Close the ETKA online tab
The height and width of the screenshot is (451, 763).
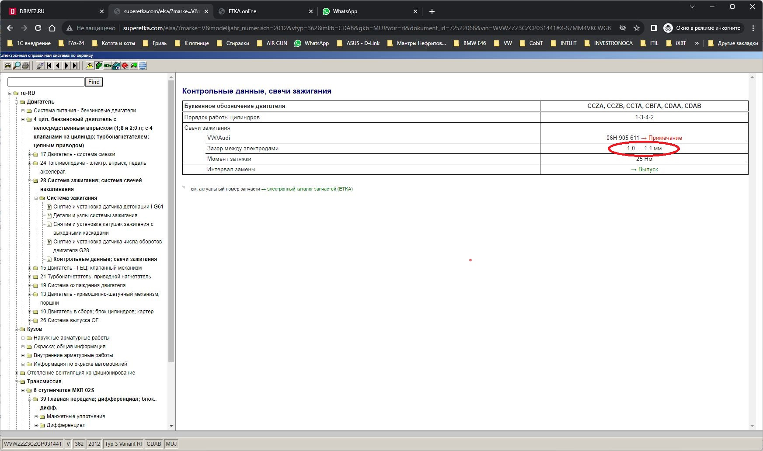(311, 11)
